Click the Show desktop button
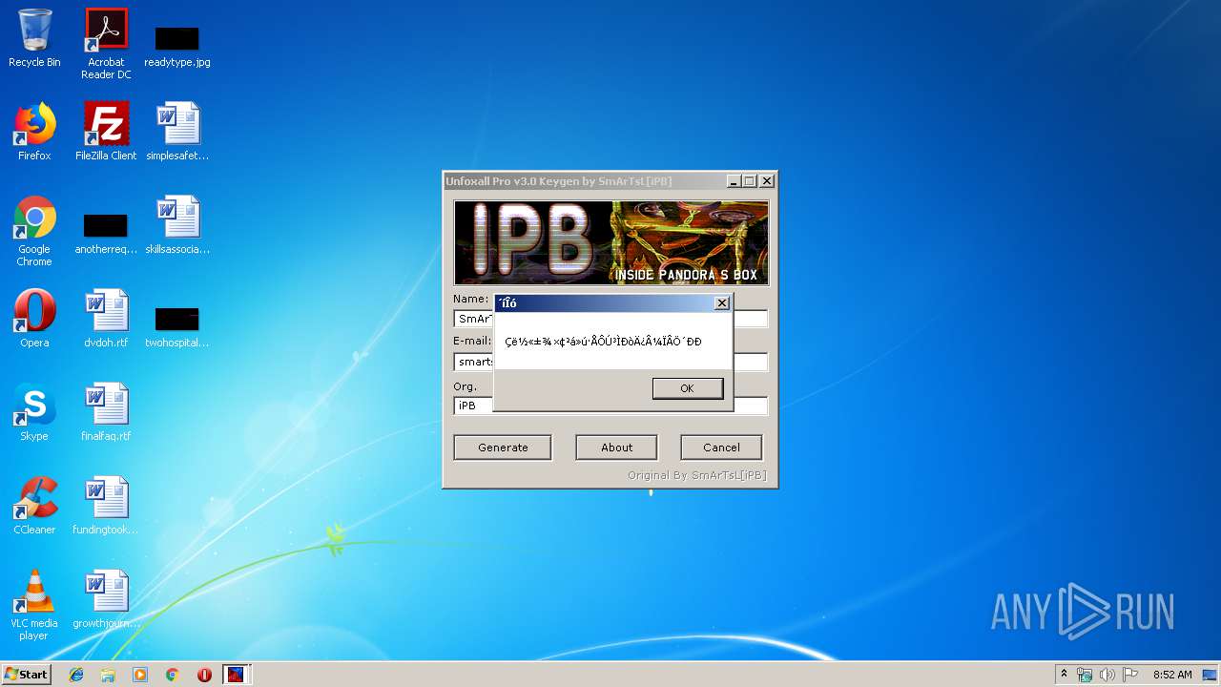 1211,675
